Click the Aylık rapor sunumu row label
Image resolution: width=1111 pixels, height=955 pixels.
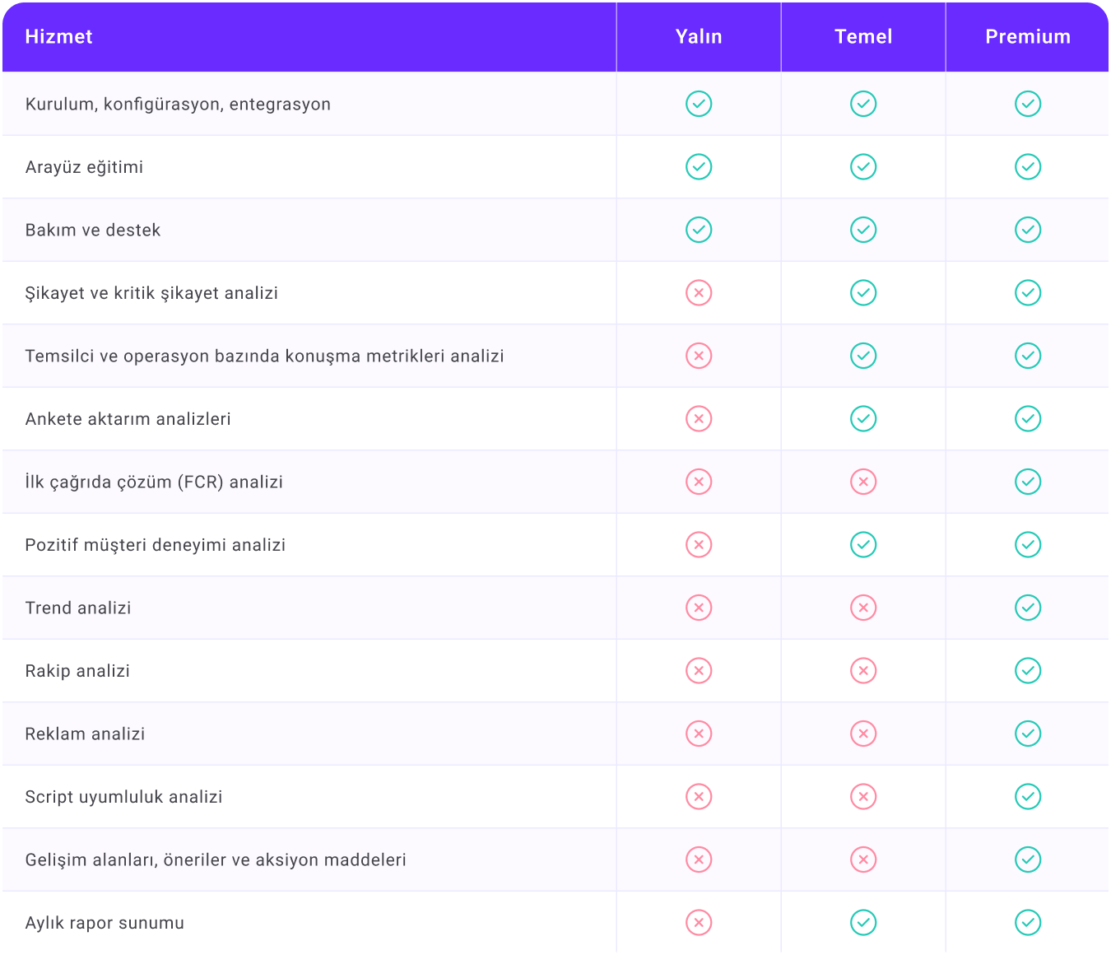tap(105, 923)
